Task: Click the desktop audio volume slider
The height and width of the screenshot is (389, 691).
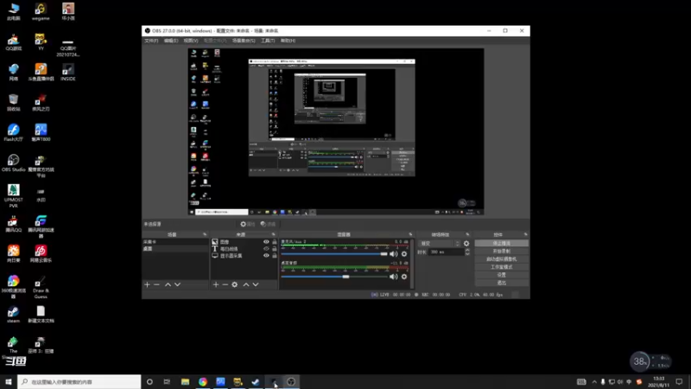Action: point(334,277)
